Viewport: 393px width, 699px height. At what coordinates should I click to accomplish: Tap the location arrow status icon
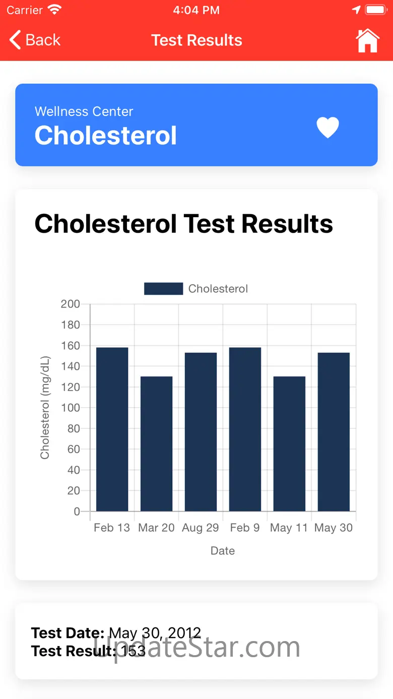356,10
